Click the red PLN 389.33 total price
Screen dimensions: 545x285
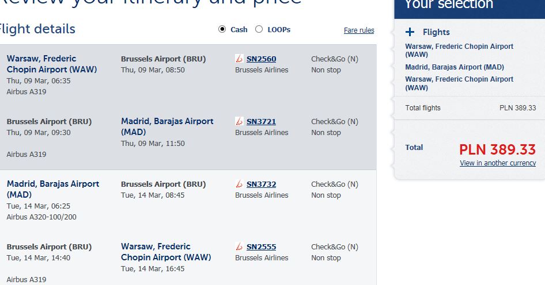click(497, 150)
